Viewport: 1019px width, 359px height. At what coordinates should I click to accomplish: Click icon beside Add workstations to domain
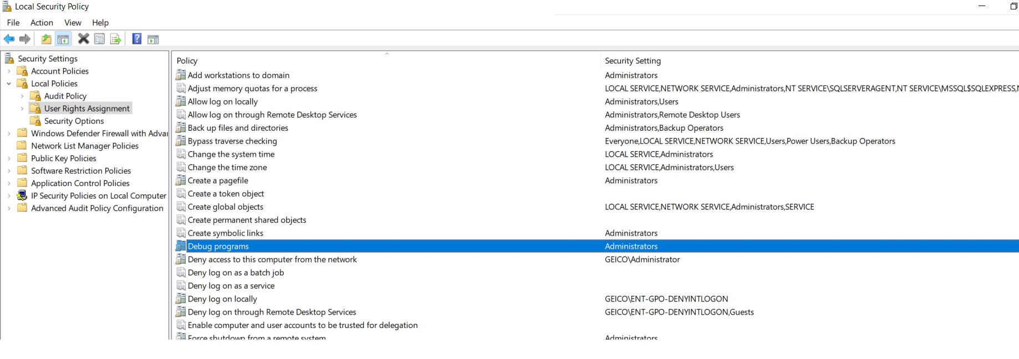pos(181,75)
